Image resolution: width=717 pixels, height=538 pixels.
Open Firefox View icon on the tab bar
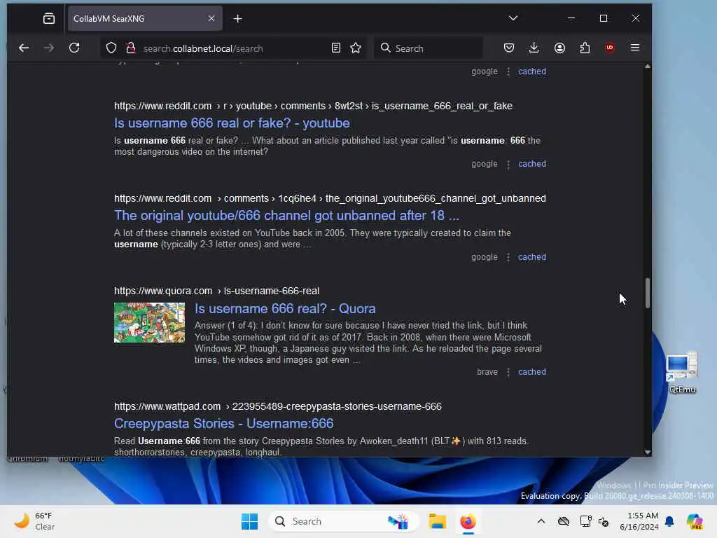tap(49, 19)
